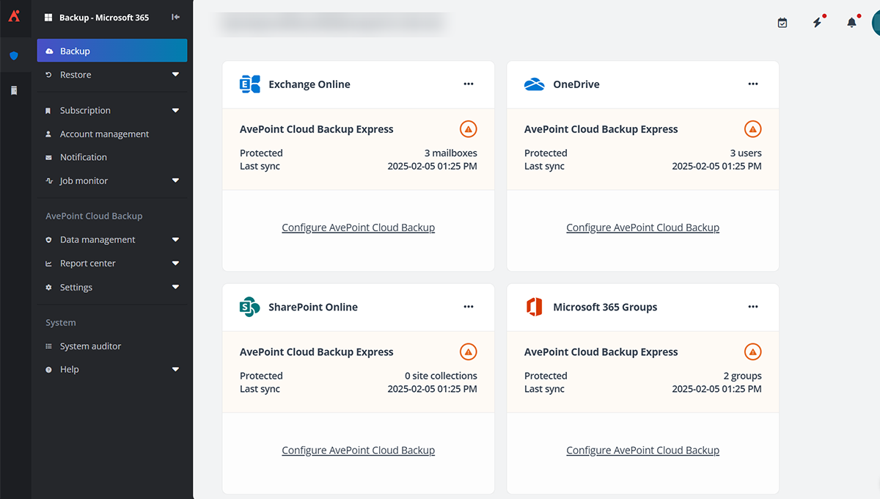Expand the Restore menu arrow

pyautogui.click(x=175, y=75)
